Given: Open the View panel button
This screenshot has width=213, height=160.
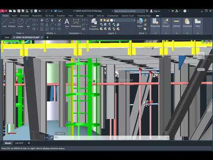Looking at the screenshot, I should pyautogui.click(x=198, y=23).
